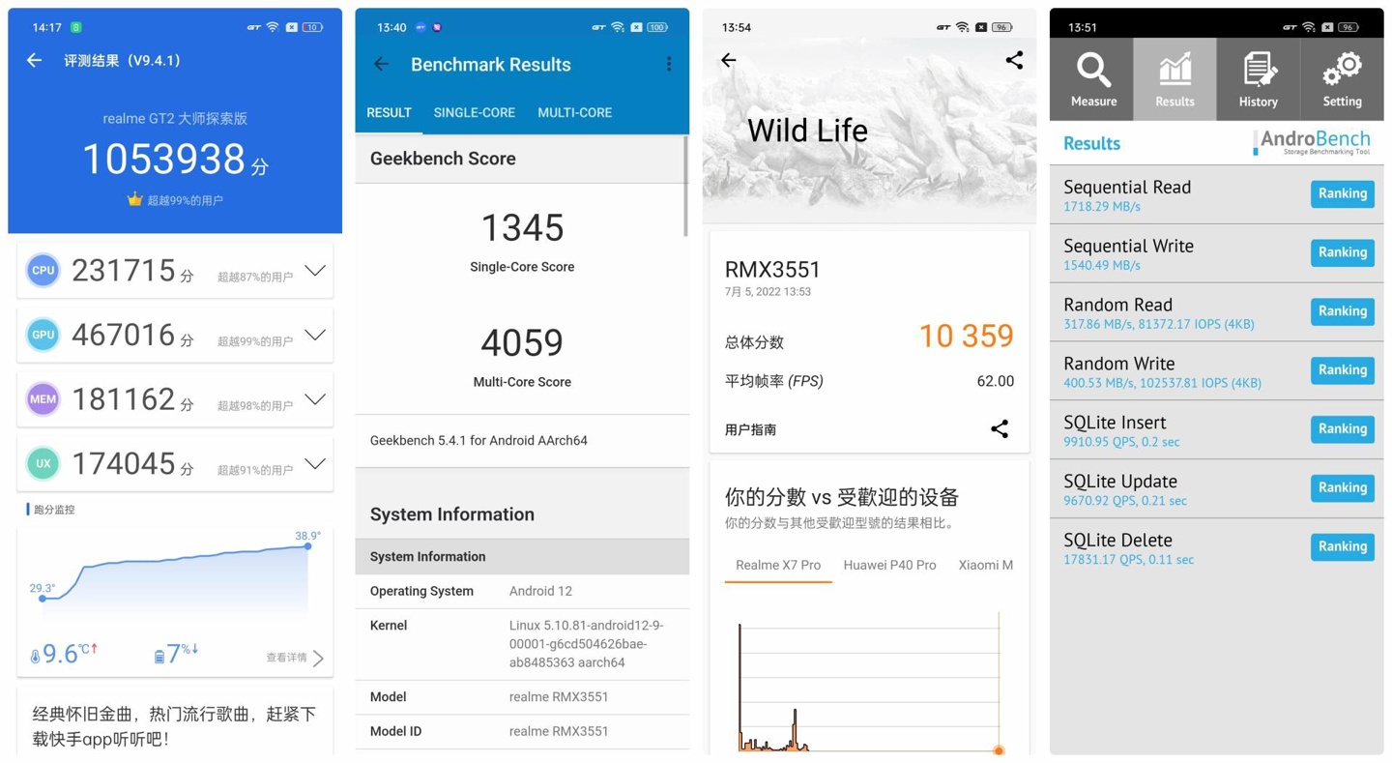Tap the CPU score badge icon

43,271
